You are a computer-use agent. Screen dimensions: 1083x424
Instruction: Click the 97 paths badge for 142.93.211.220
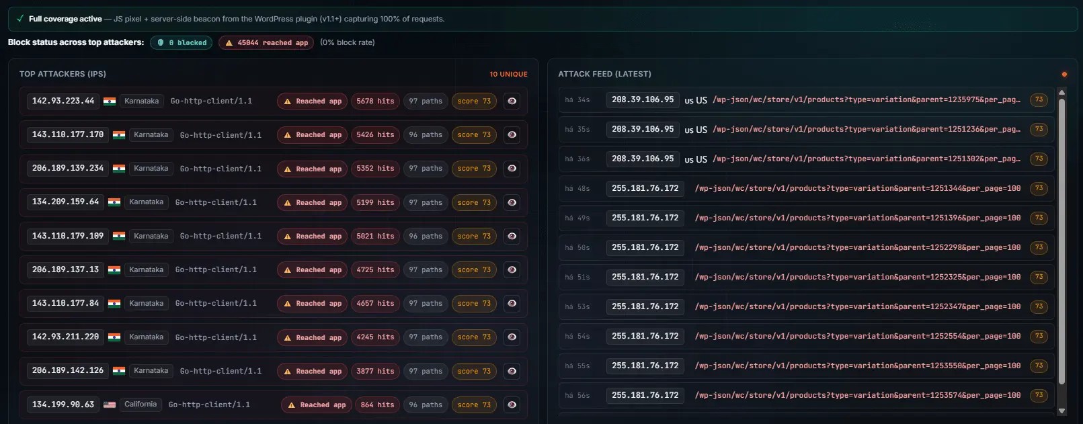(x=426, y=337)
